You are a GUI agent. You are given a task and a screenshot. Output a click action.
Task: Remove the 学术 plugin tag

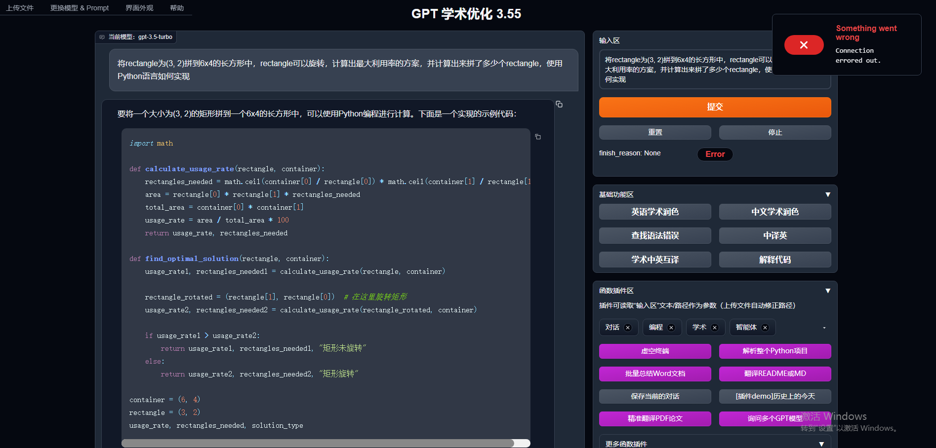[x=714, y=327]
